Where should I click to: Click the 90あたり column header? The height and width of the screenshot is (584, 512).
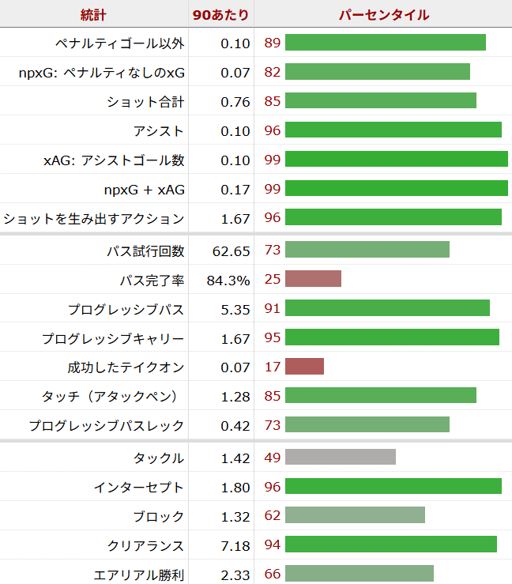tap(221, 15)
